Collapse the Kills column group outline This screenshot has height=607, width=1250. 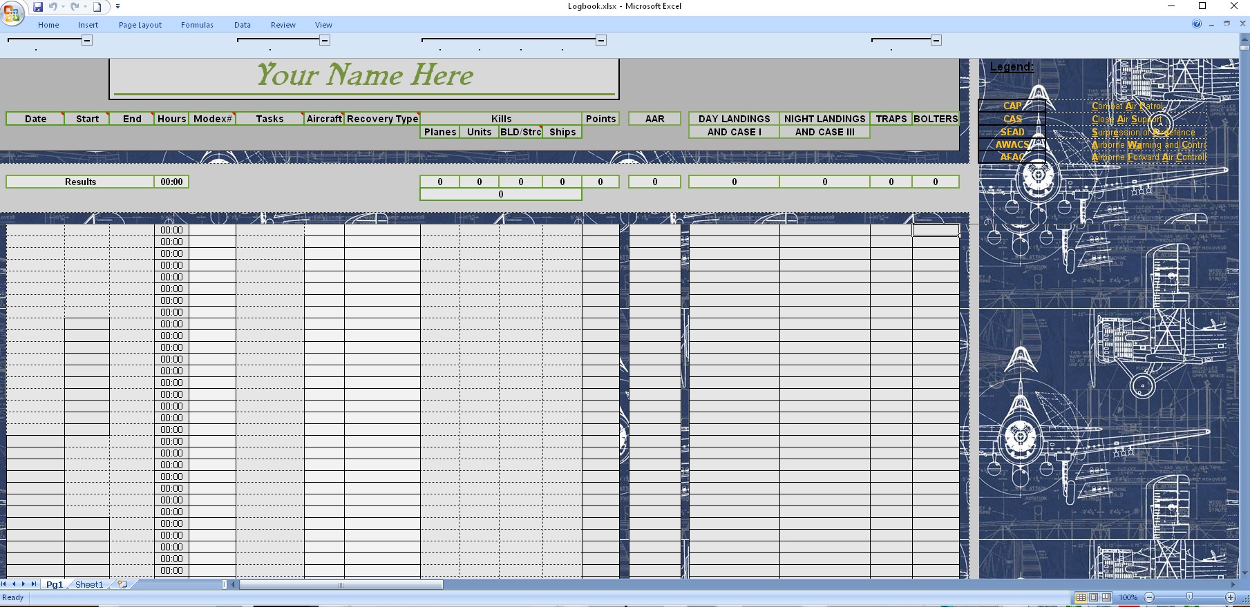601,40
